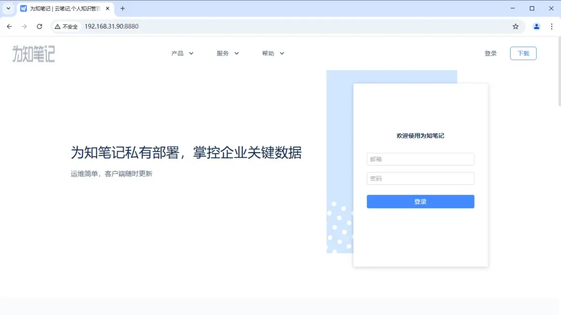Viewport: 561px width, 315px height.
Task: Click the 下载 button
Action: pos(523,53)
